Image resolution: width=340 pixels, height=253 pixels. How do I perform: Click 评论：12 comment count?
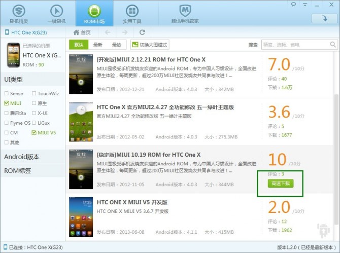click(x=278, y=222)
